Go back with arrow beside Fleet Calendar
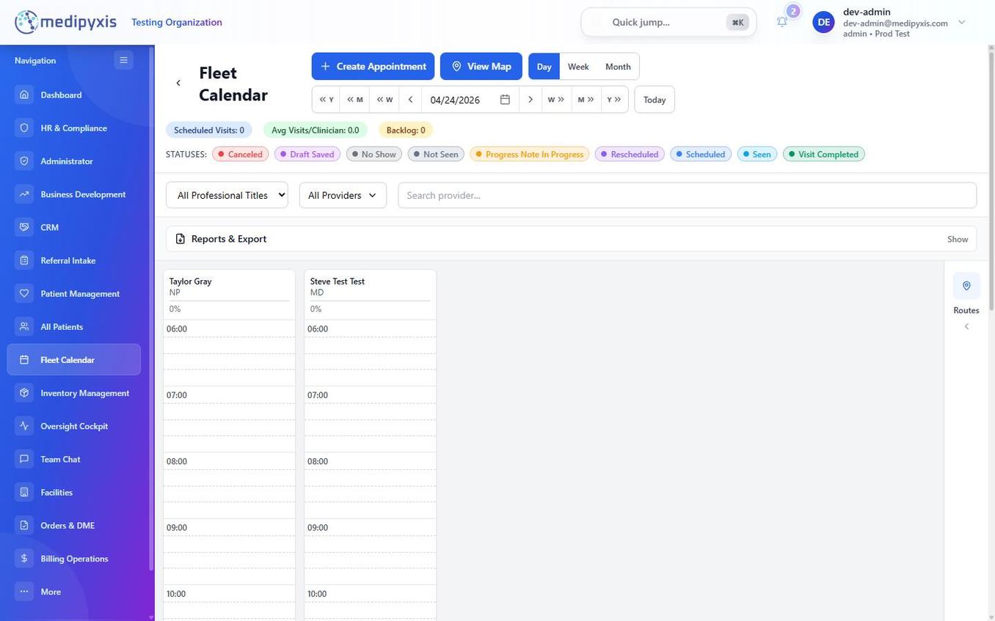Image resolution: width=995 pixels, height=621 pixels. pos(178,83)
